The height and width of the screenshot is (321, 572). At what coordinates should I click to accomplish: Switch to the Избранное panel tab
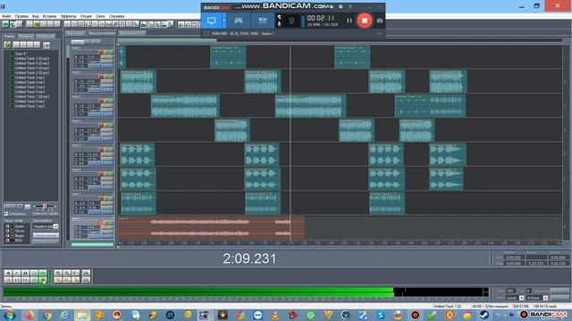click(x=46, y=36)
